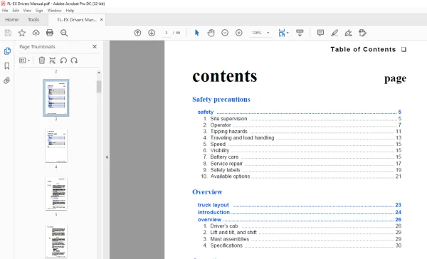The image size is (427, 259).
Task: Rotate page clockwise icon
Action: click(x=74, y=60)
